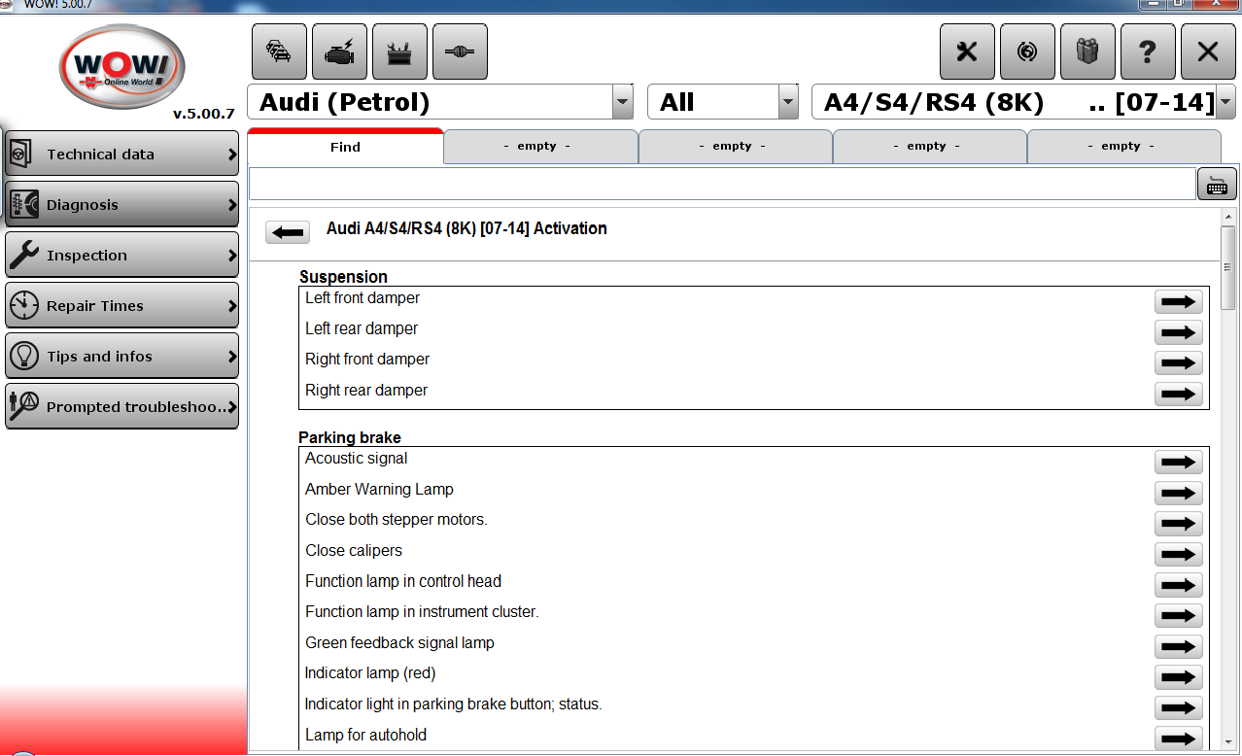Open Left front damper arrow

coord(1178,302)
